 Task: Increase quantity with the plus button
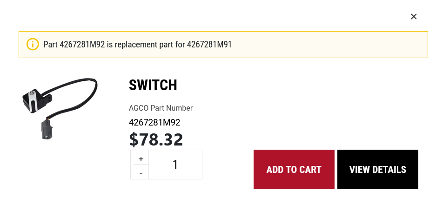pos(141,159)
